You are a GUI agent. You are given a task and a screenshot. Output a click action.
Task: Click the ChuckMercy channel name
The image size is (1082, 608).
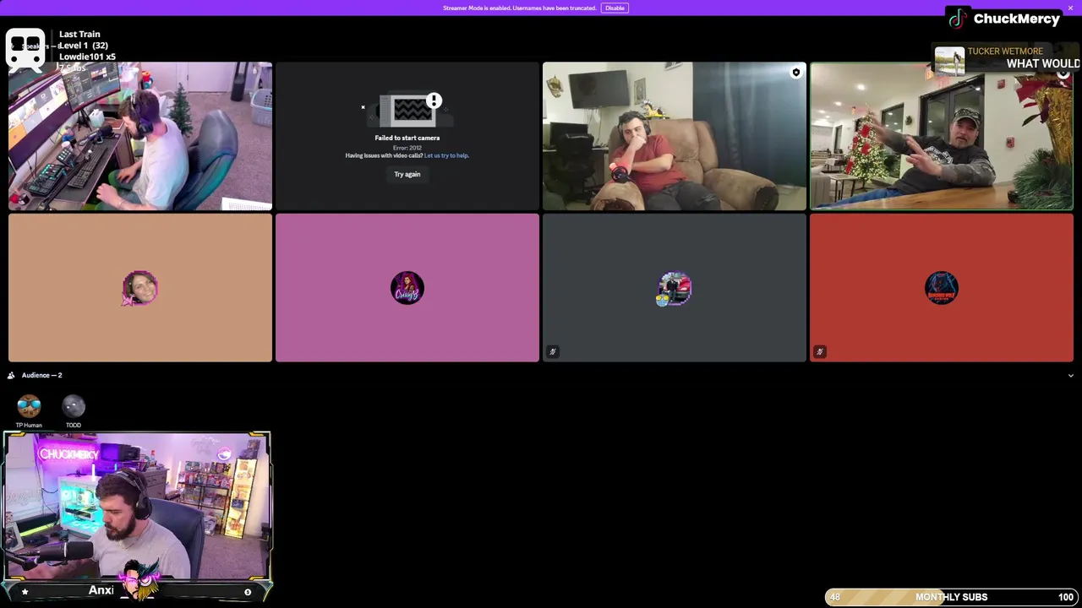coord(1016,19)
